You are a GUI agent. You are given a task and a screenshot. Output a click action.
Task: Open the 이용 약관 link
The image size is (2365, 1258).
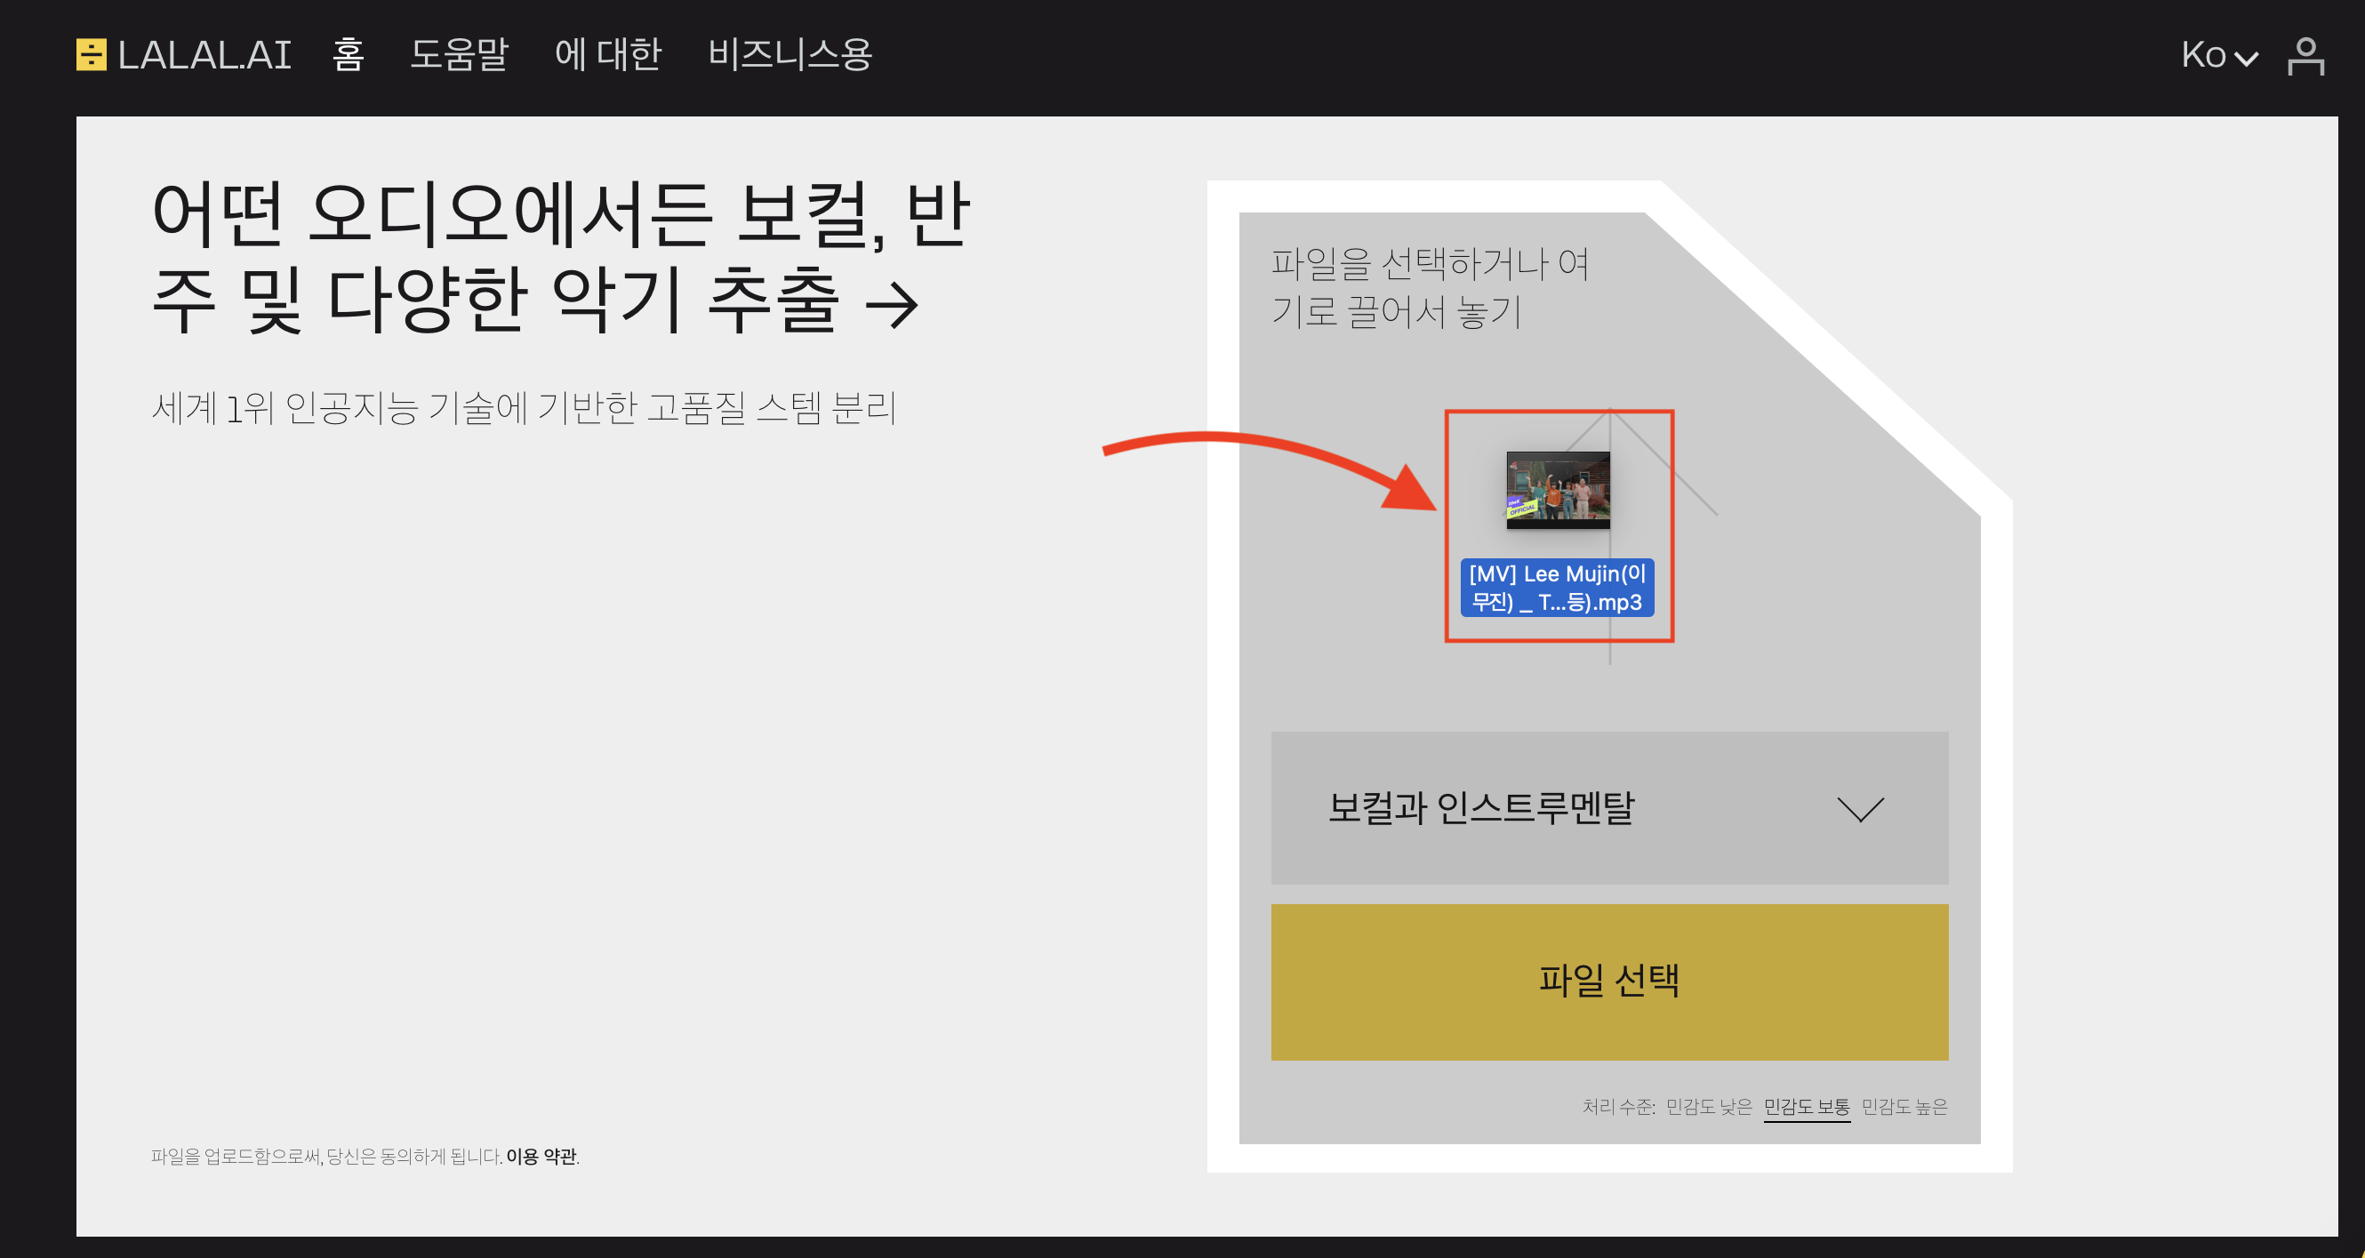tap(541, 1156)
